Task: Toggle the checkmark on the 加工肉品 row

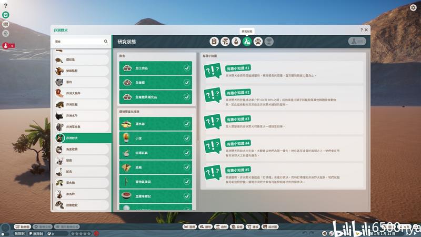Action: (187, 68)
